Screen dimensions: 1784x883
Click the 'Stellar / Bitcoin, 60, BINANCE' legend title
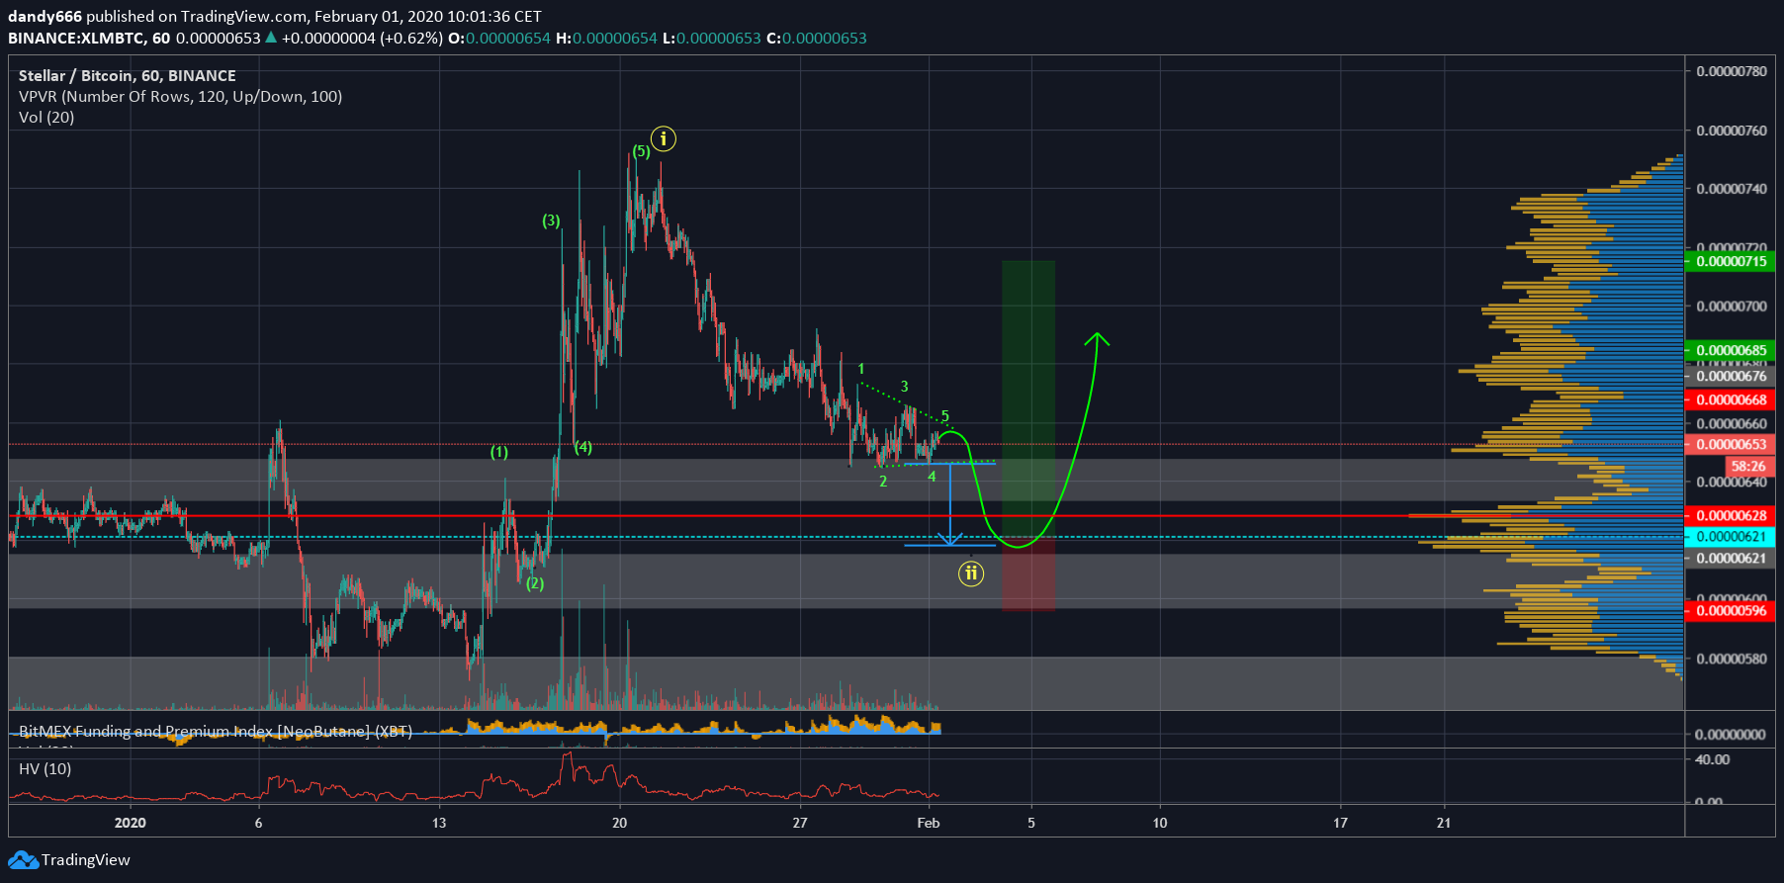point(128,75)
